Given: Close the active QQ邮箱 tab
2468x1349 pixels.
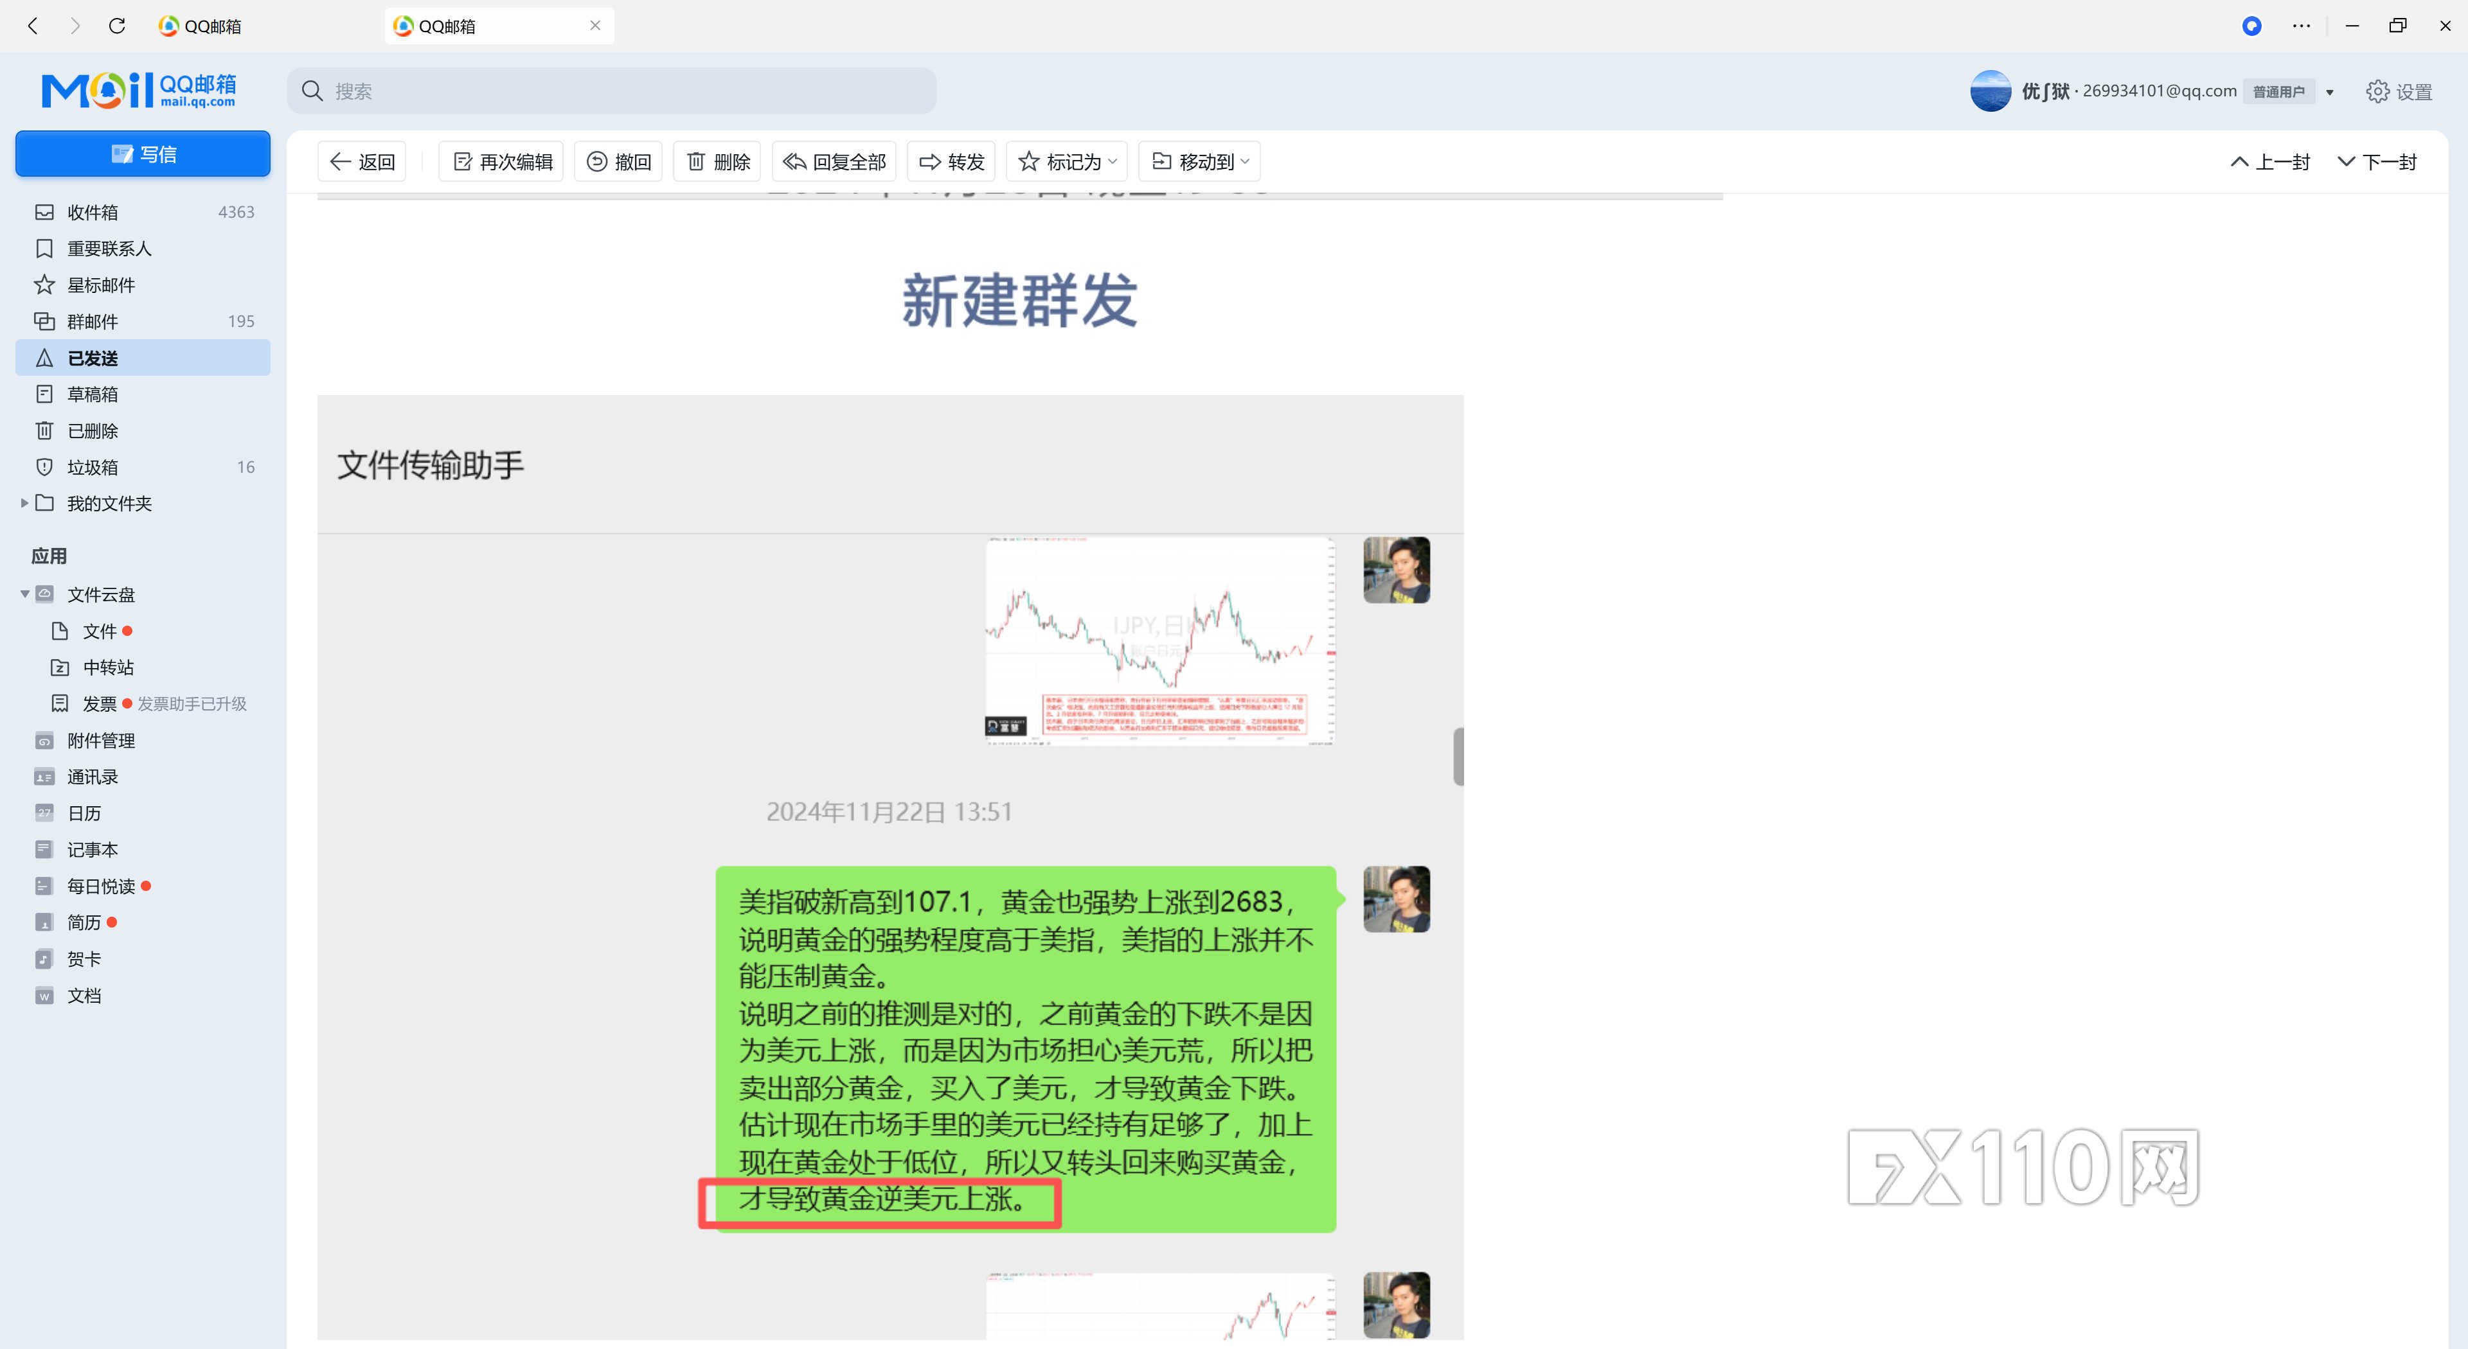Looking at the screenshot, I should [x=595, y=26].
